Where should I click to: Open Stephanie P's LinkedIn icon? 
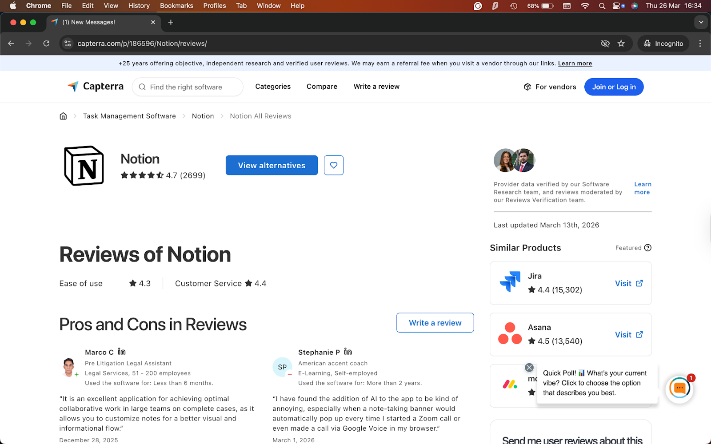coord(348,352)
